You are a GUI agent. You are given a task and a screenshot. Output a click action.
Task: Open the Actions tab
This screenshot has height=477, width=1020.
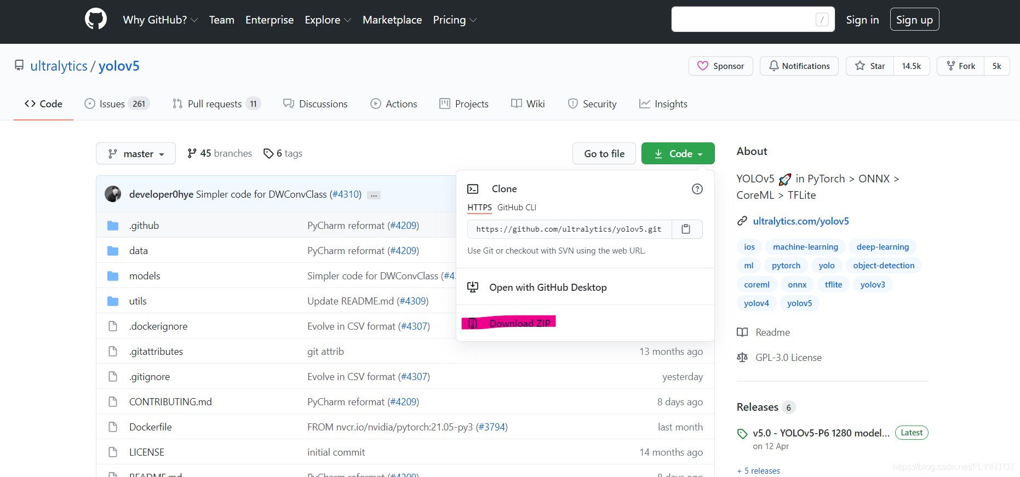point(394,104)
